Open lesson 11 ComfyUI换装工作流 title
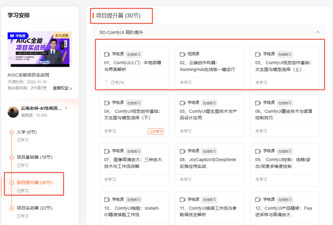 pos(208,211)
